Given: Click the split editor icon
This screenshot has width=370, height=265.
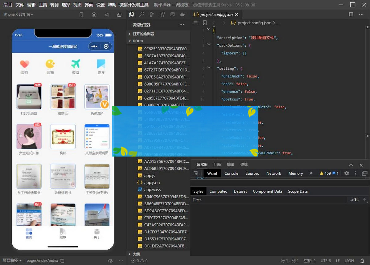Looking at the screenshot, I should coord(351,14).
